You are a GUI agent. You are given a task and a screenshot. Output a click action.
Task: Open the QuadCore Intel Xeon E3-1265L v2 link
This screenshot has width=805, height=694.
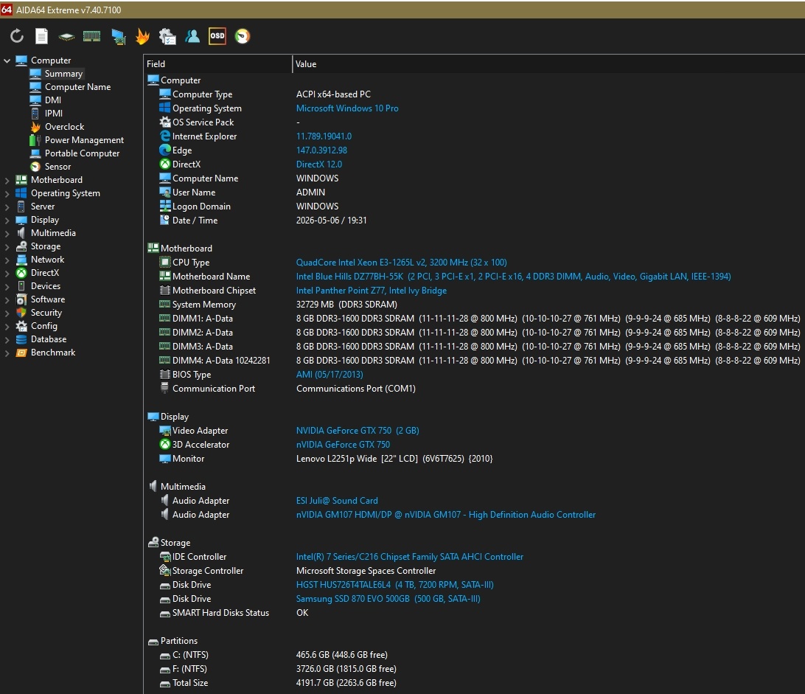pyautogui.click(x=402, y=263)
